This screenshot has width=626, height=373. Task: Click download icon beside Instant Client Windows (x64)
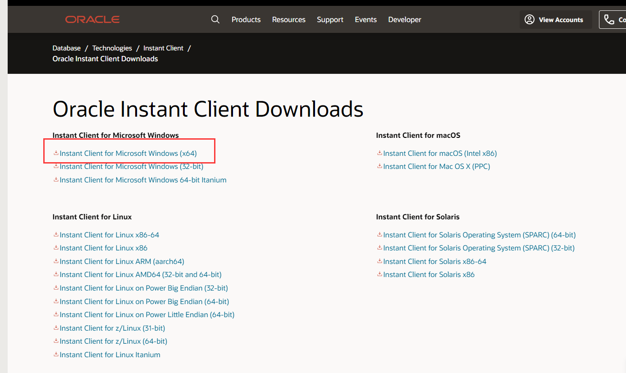pyautogui.click(x=55, y=153)
